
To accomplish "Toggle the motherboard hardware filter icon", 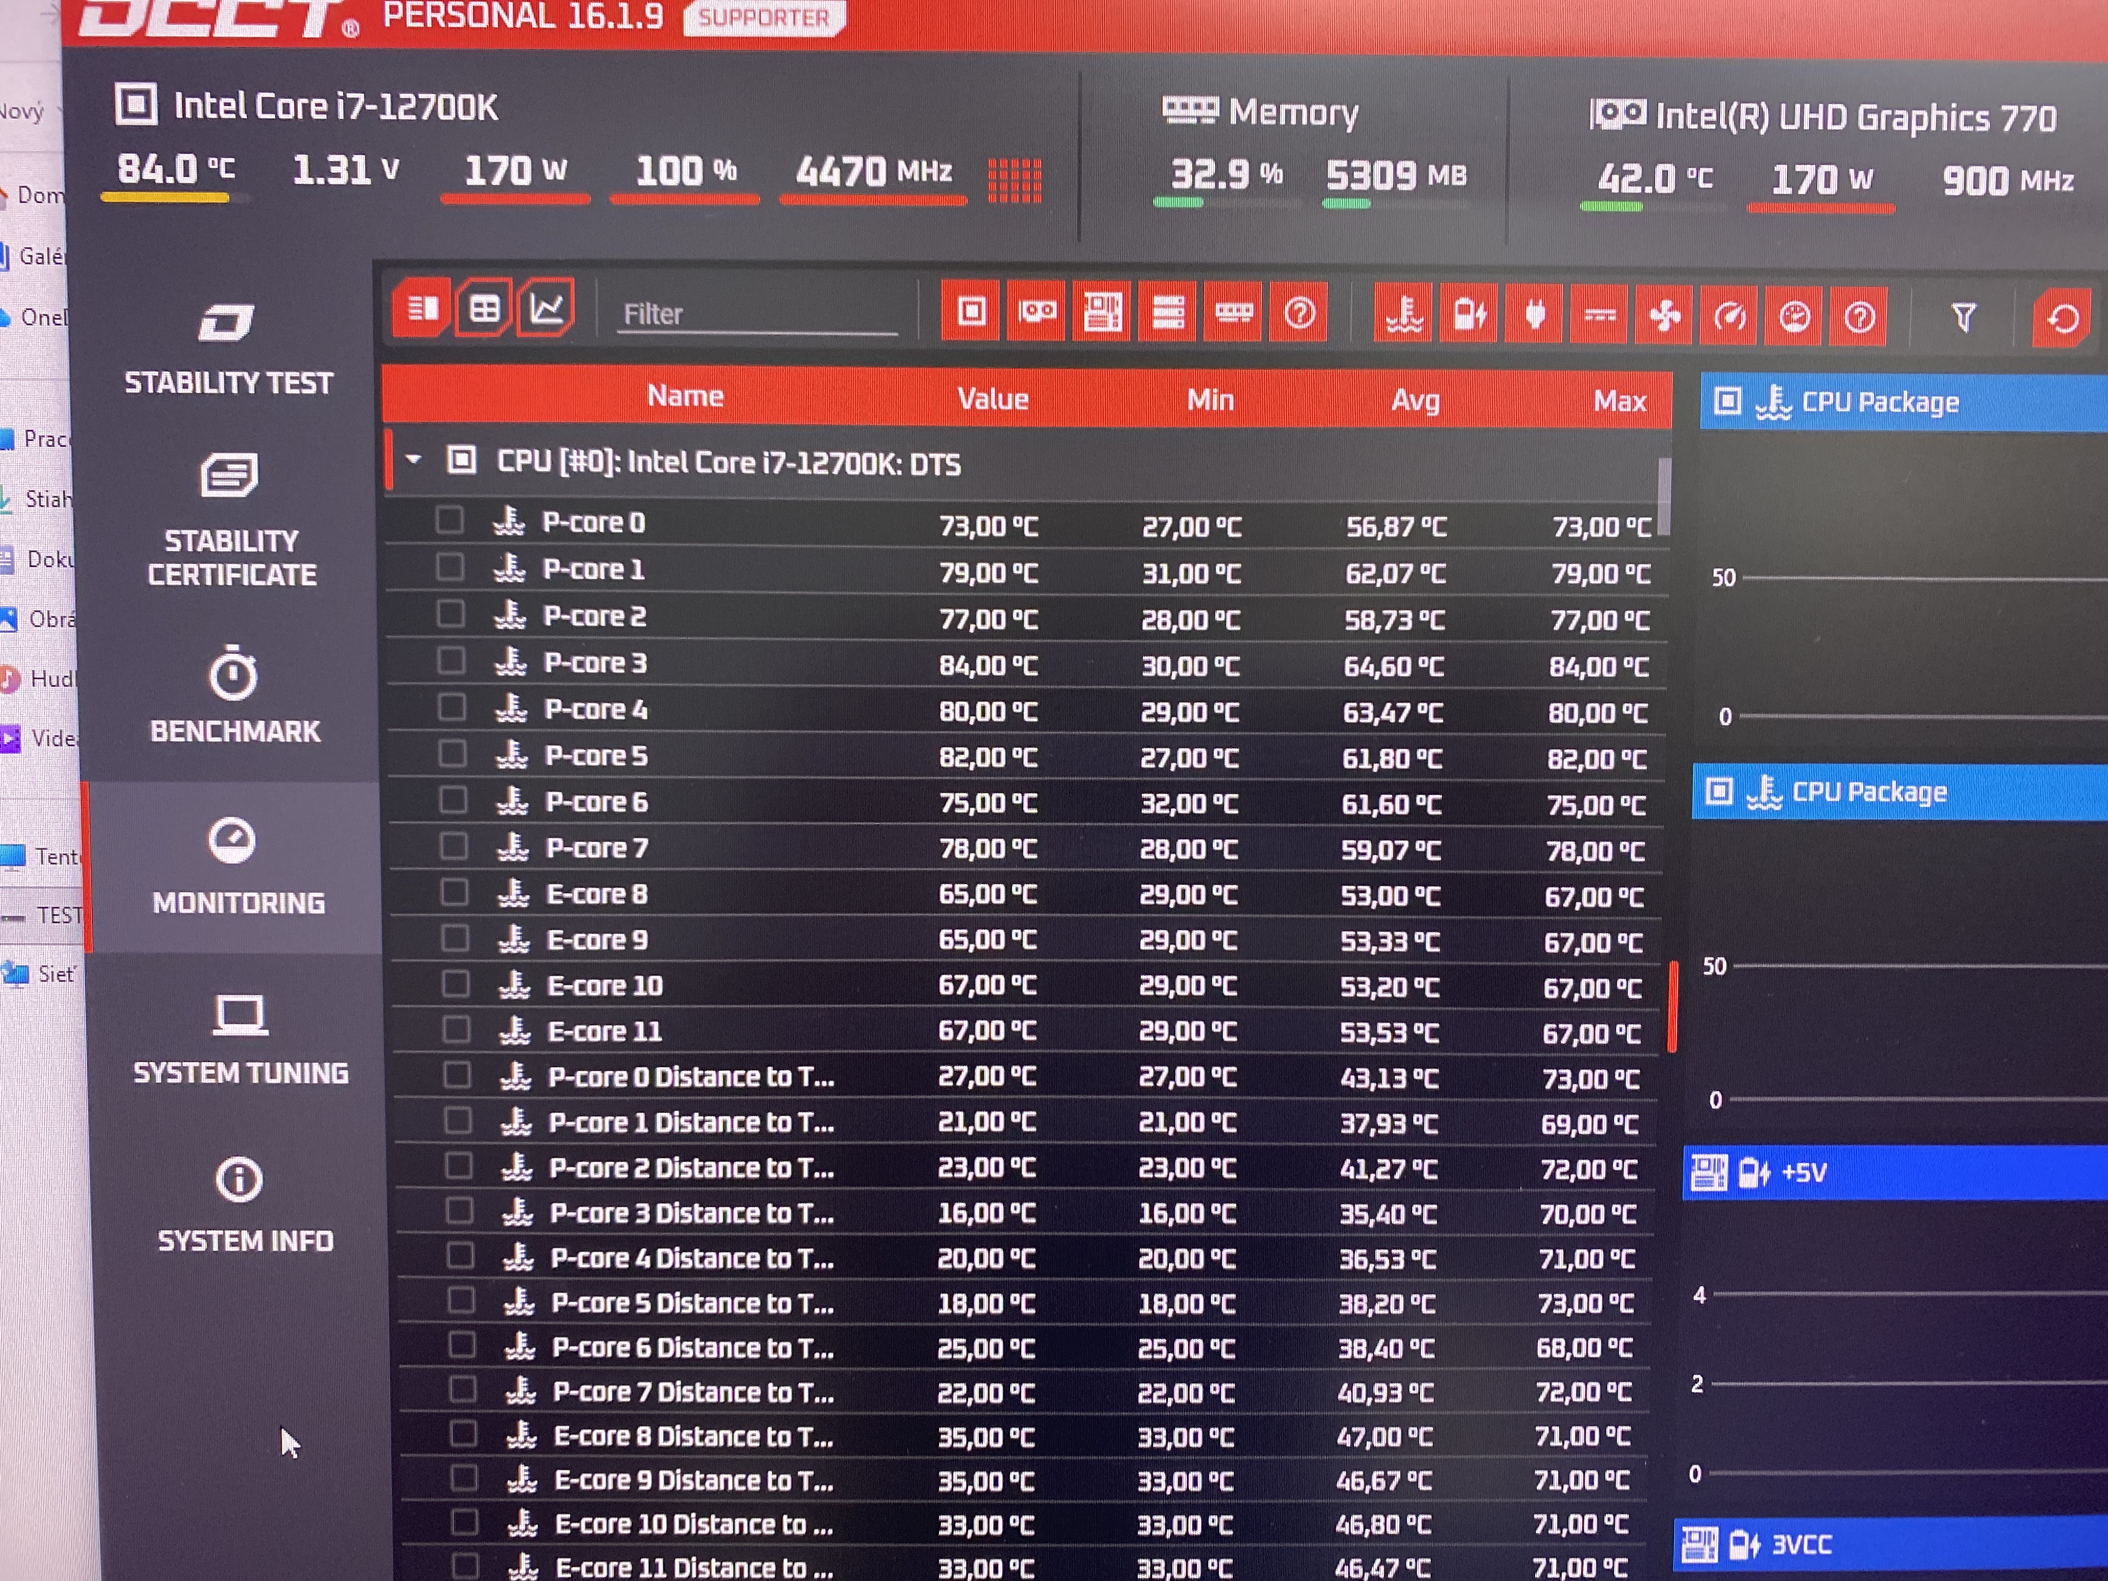I will [1102, 312].
